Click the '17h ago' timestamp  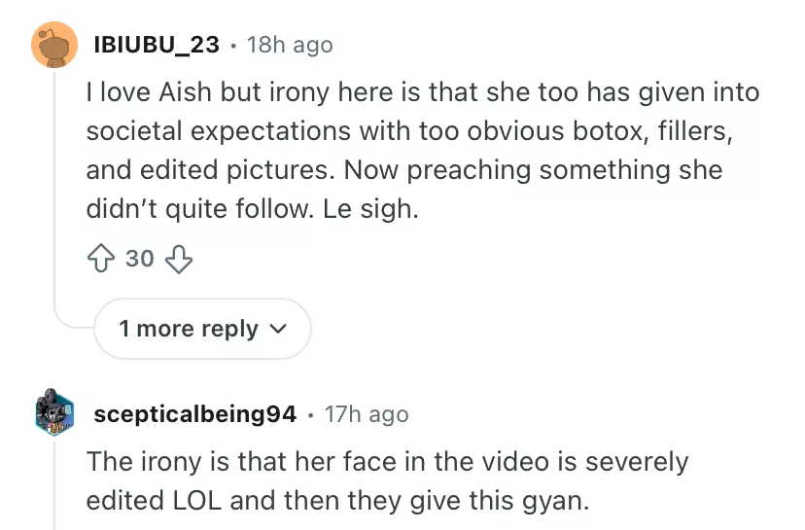click(x=366, y=414)
